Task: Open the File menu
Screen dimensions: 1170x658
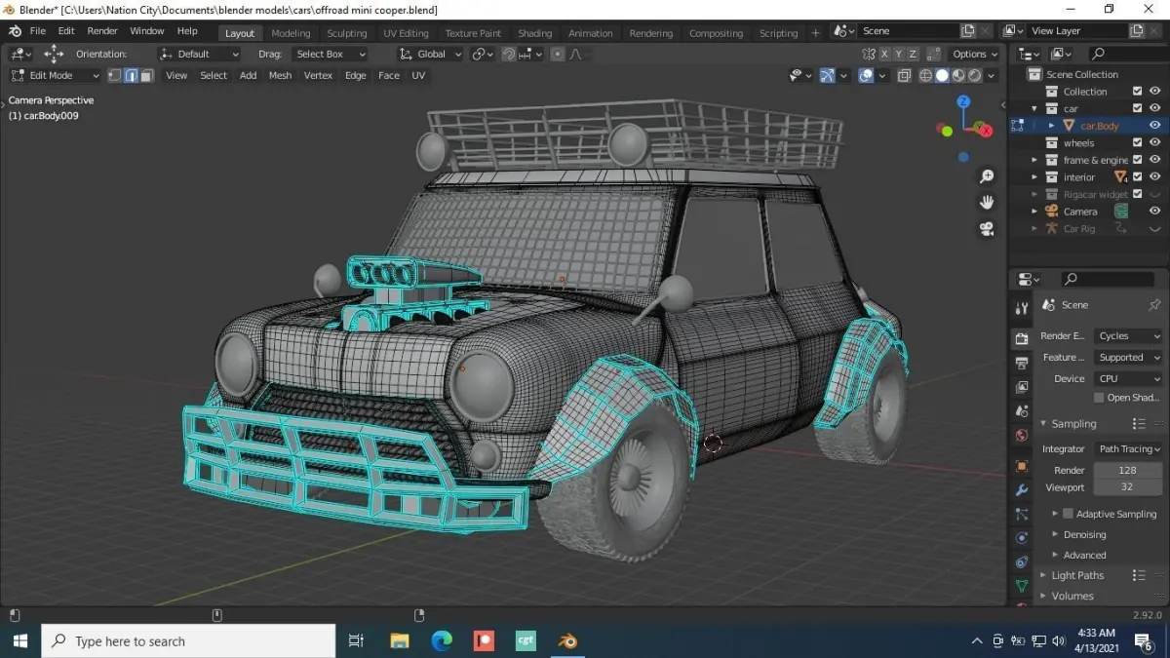Action: (37, 31)
